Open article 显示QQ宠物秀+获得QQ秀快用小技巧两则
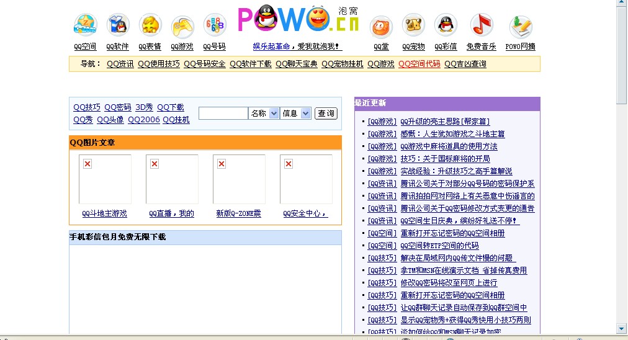The height and width of the screenshot is (340, 628). 466,320
